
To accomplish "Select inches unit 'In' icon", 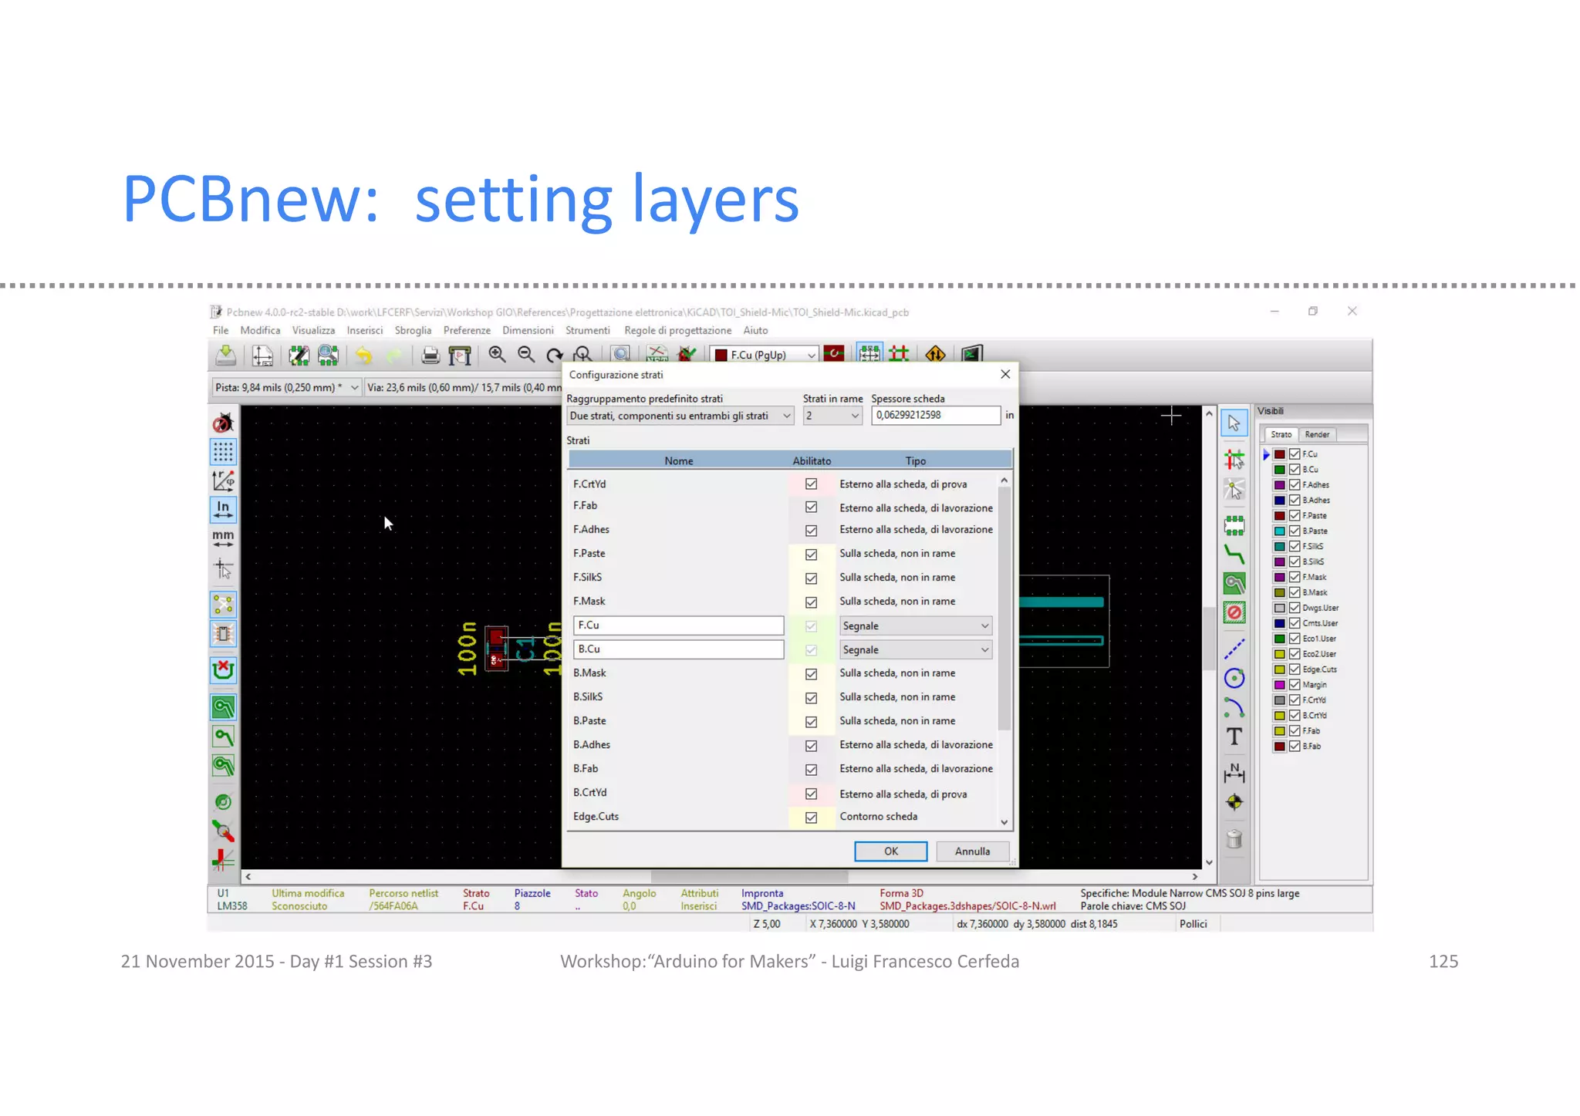I will tap(223, 509).
